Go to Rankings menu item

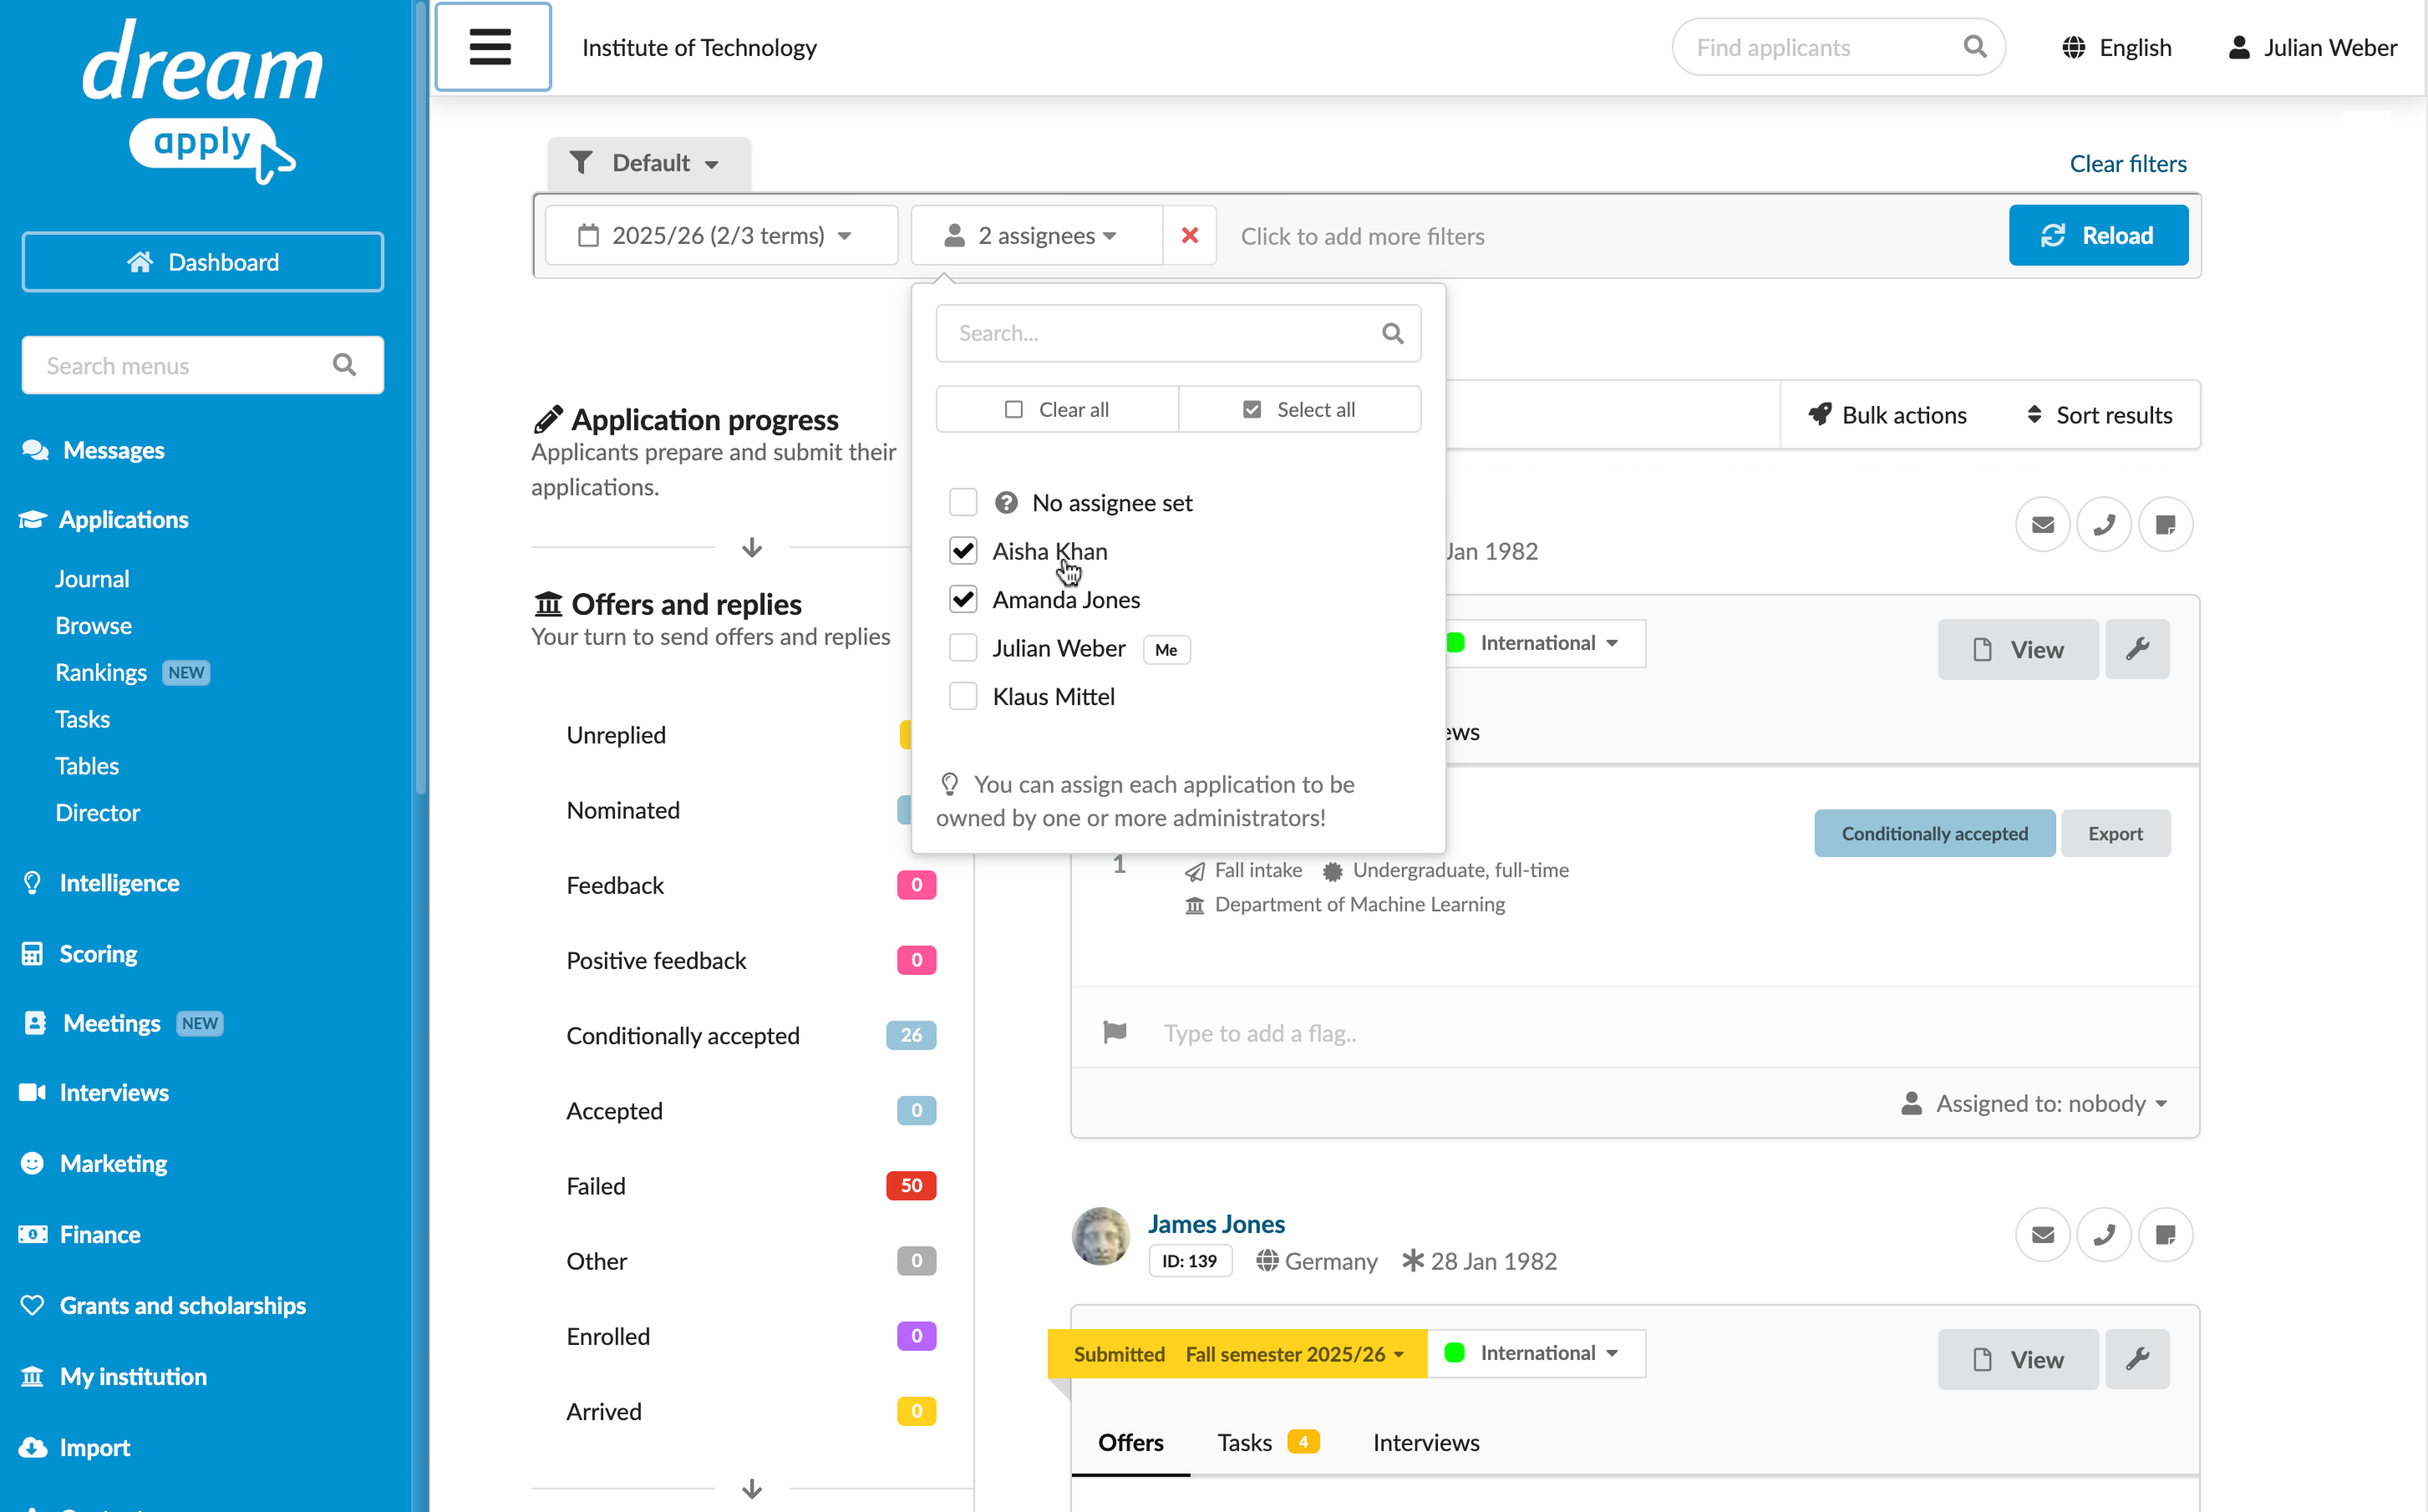coord(101,672)
